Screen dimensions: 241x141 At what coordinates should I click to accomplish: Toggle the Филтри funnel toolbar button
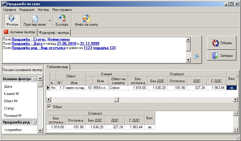(x=12, y=21)
